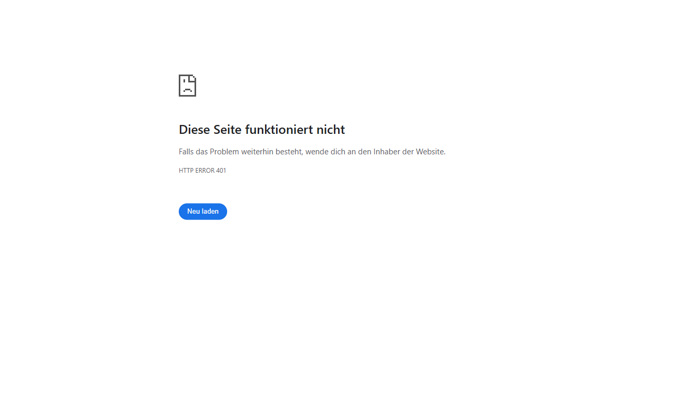The image size is (673, 420).
Task: Click the word 'HTTP' in error code
Action: tap(186, 171)
